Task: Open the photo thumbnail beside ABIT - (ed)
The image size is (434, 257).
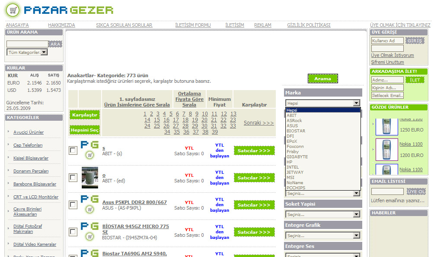Action: (89, 178)
